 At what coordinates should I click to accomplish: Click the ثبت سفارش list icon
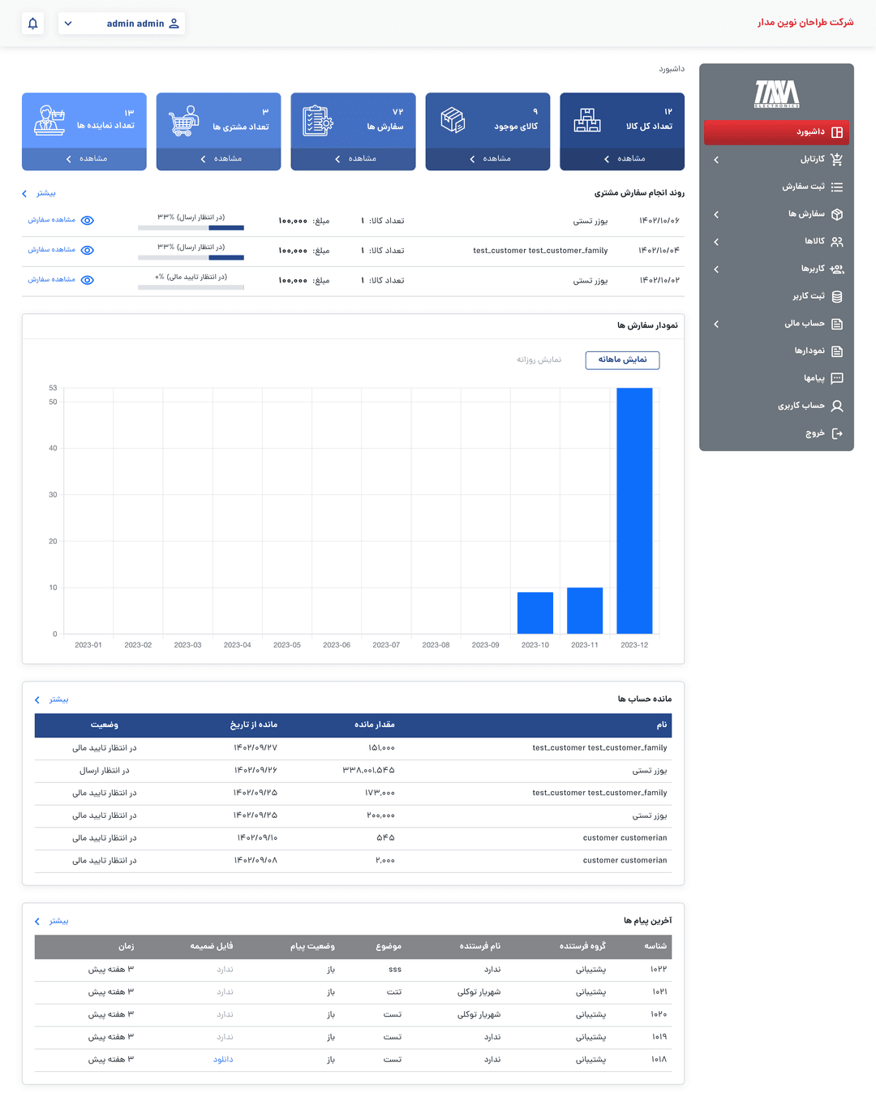coord(837,187)
